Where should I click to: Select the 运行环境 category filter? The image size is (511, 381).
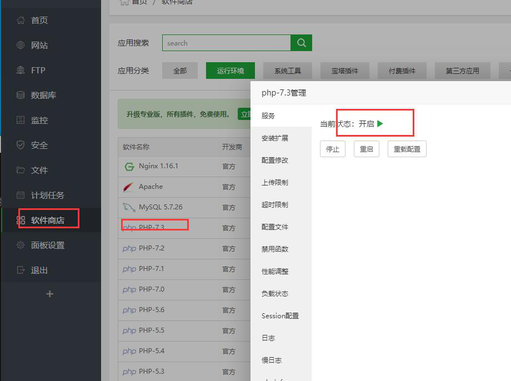click(231, 71)
